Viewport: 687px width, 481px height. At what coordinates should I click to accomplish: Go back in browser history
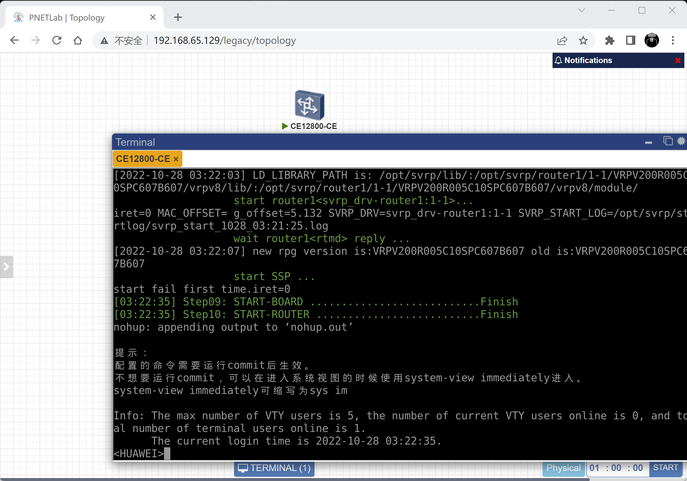coord(14,40)
